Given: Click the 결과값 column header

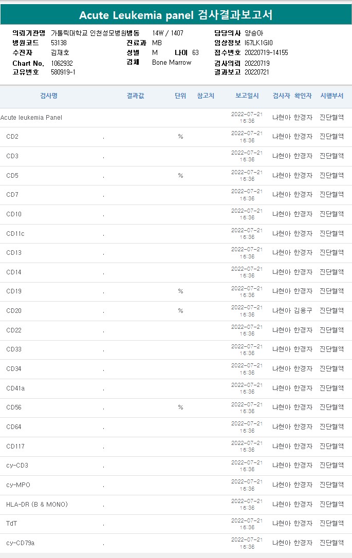Looking at the screenshot, I should pyautogui.click(x=136, y=96).
